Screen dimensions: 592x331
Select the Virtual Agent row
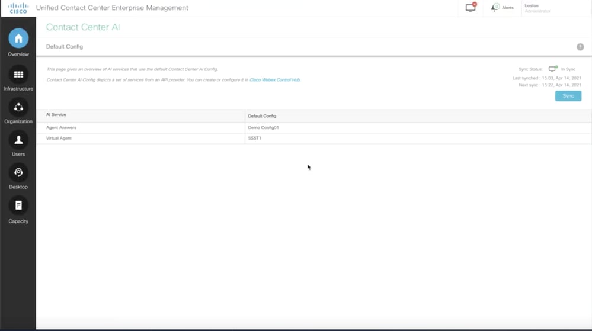(313, 138)
